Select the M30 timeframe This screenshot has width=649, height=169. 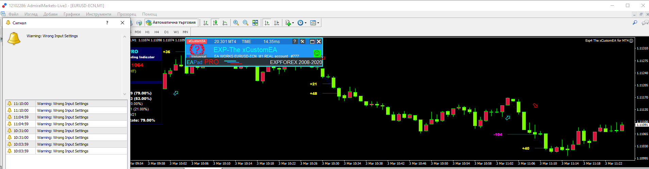tap(138, 32)
